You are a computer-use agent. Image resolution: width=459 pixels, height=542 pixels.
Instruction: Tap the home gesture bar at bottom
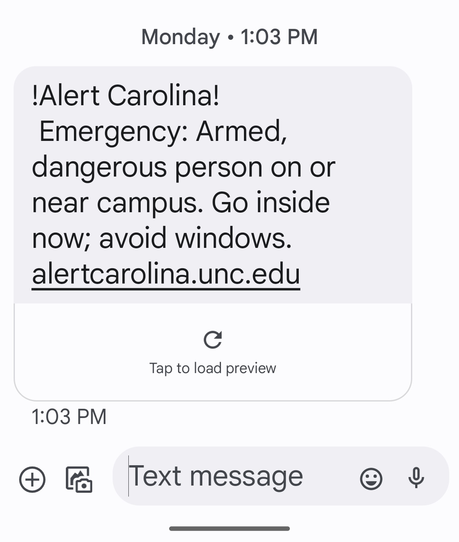click(x=229, y=528)
